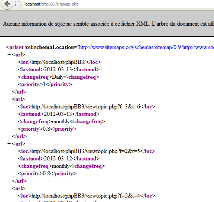Select the priority 1 line
Image resolution: width=214 pixels, height=202 pixels.
tap(45, 85)
